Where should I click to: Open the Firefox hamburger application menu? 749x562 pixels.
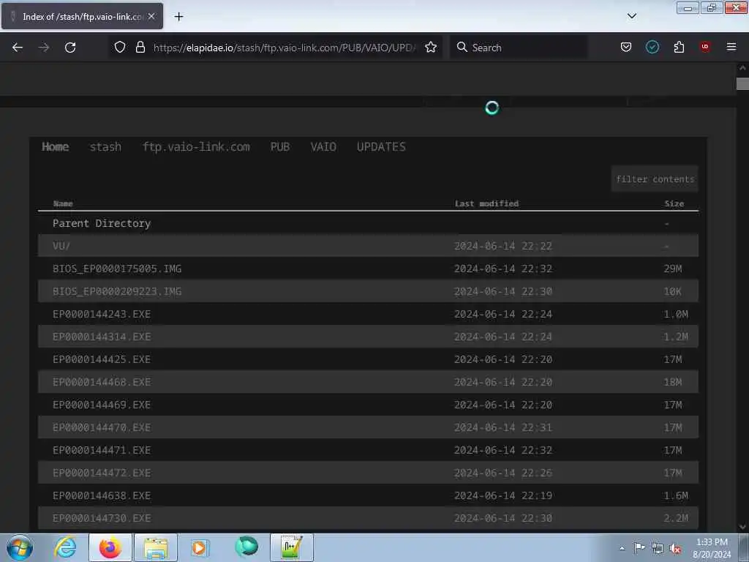[731, 47]
